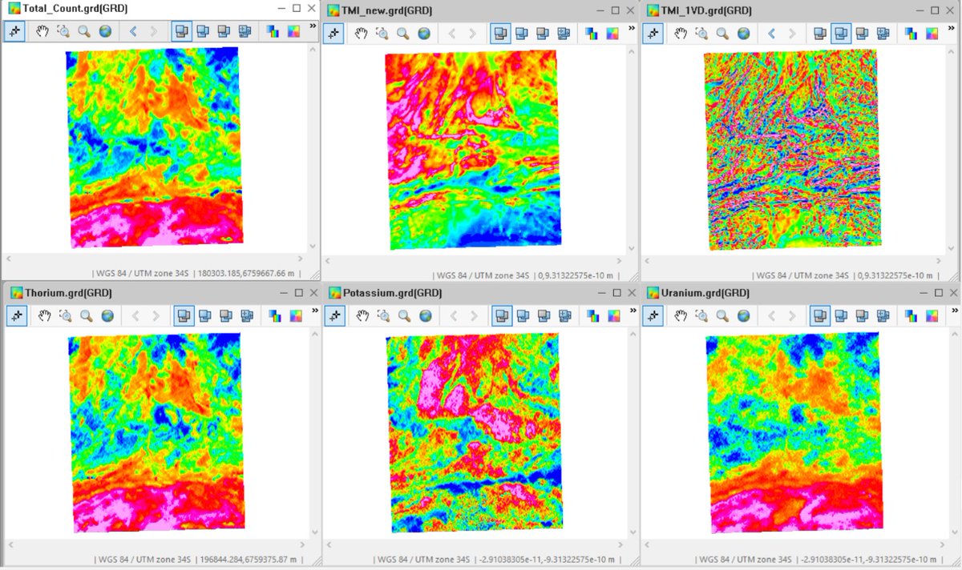Toggle the second window-stack mode in Total_Count window
Screen dimensions: 962x570
tap(203, 32)
